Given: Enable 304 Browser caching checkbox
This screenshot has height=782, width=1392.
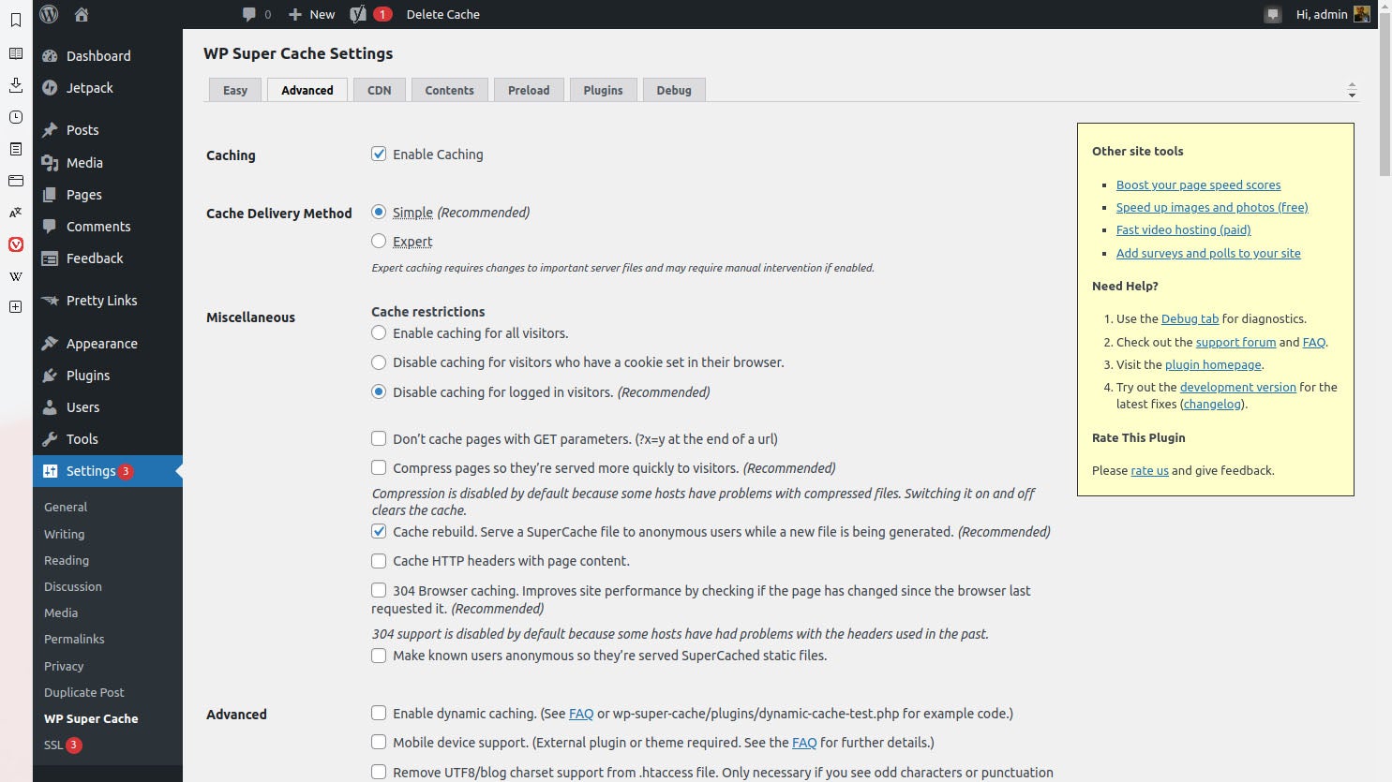Looking at the screenshot, I should 379,590.
